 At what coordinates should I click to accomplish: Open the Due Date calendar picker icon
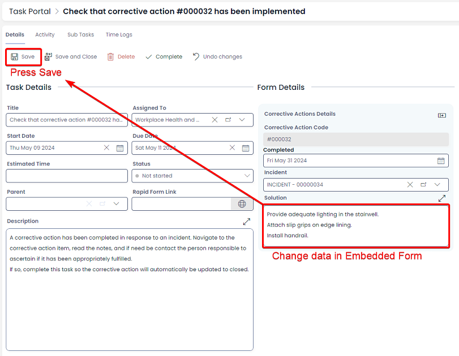coord(244,147)
